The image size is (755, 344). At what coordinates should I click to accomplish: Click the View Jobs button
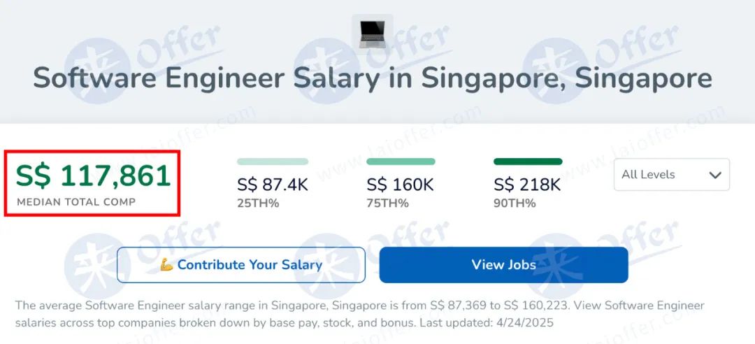(x=503, y=264)
